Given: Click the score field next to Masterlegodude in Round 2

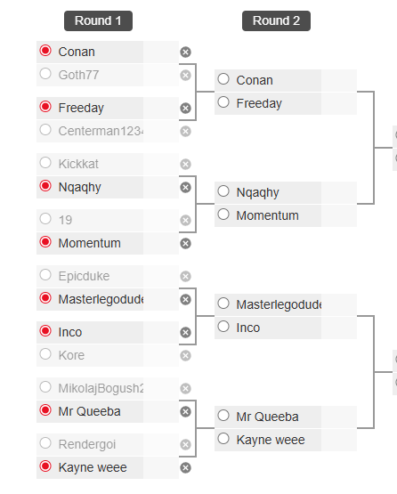Looking at the screenshot, I should point(339,305).
